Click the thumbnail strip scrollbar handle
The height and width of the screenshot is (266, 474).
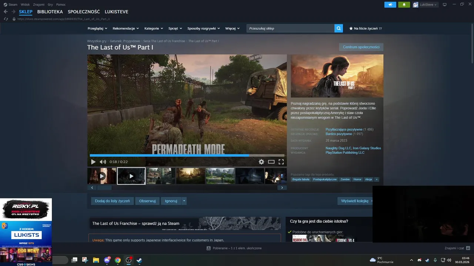point(104,188)
